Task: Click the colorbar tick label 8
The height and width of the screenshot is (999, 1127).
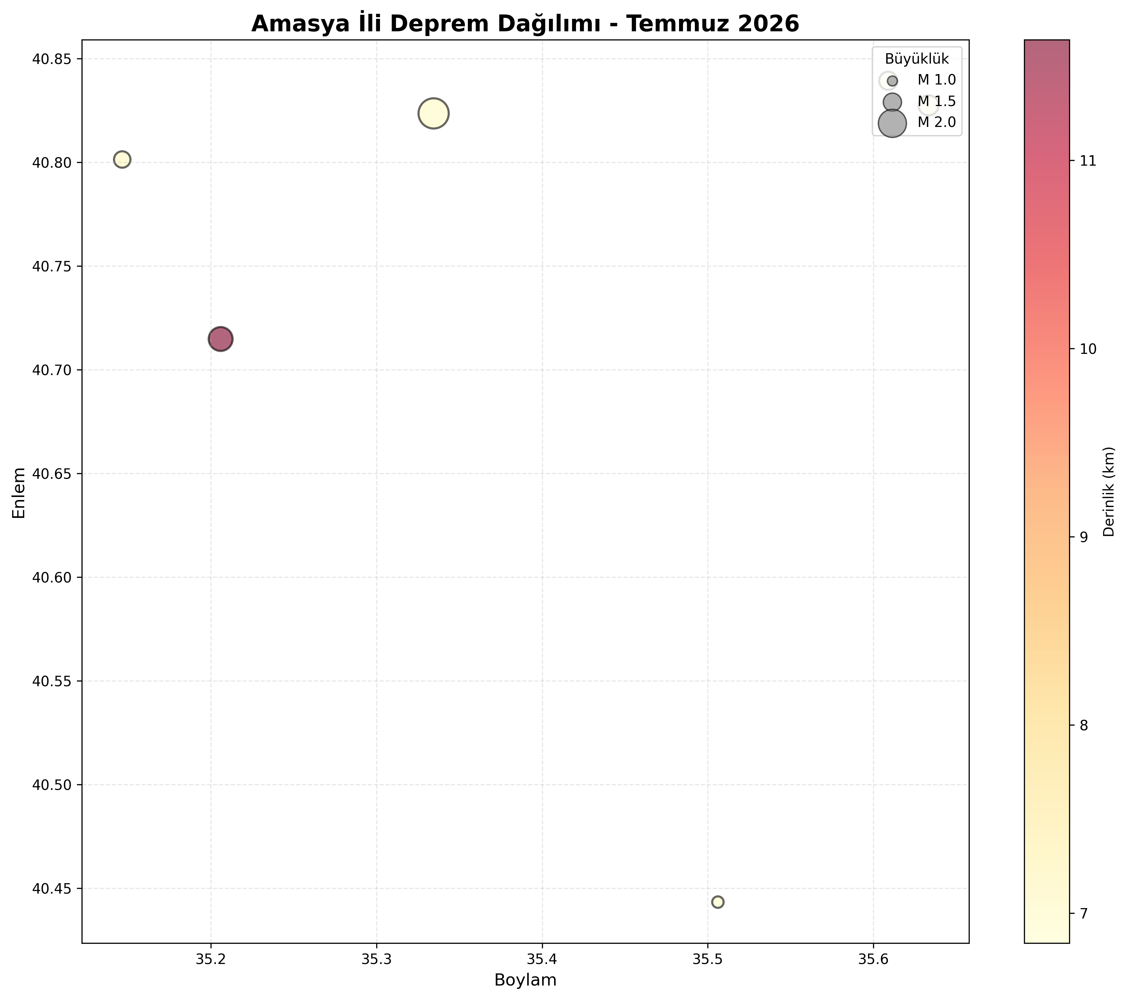Action: tap(1084, 726)
